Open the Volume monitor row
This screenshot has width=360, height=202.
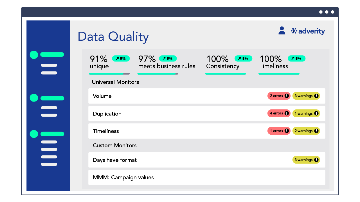click(207, 96)
